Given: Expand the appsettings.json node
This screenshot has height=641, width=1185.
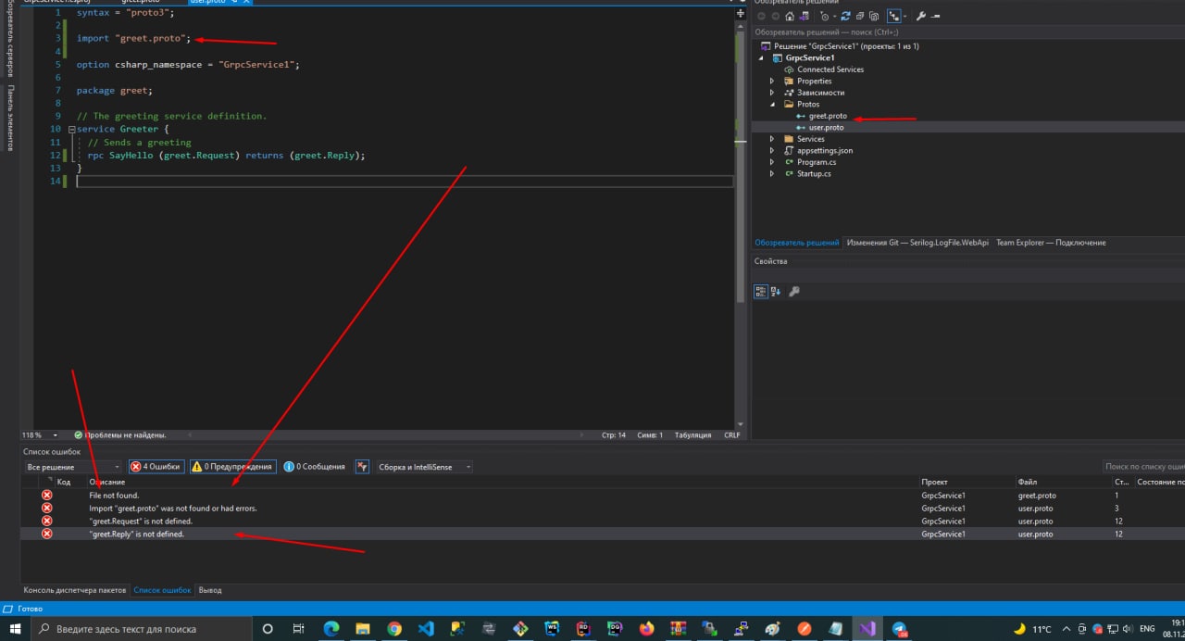Looking at the screenshot, I should [x=773, y=150].
